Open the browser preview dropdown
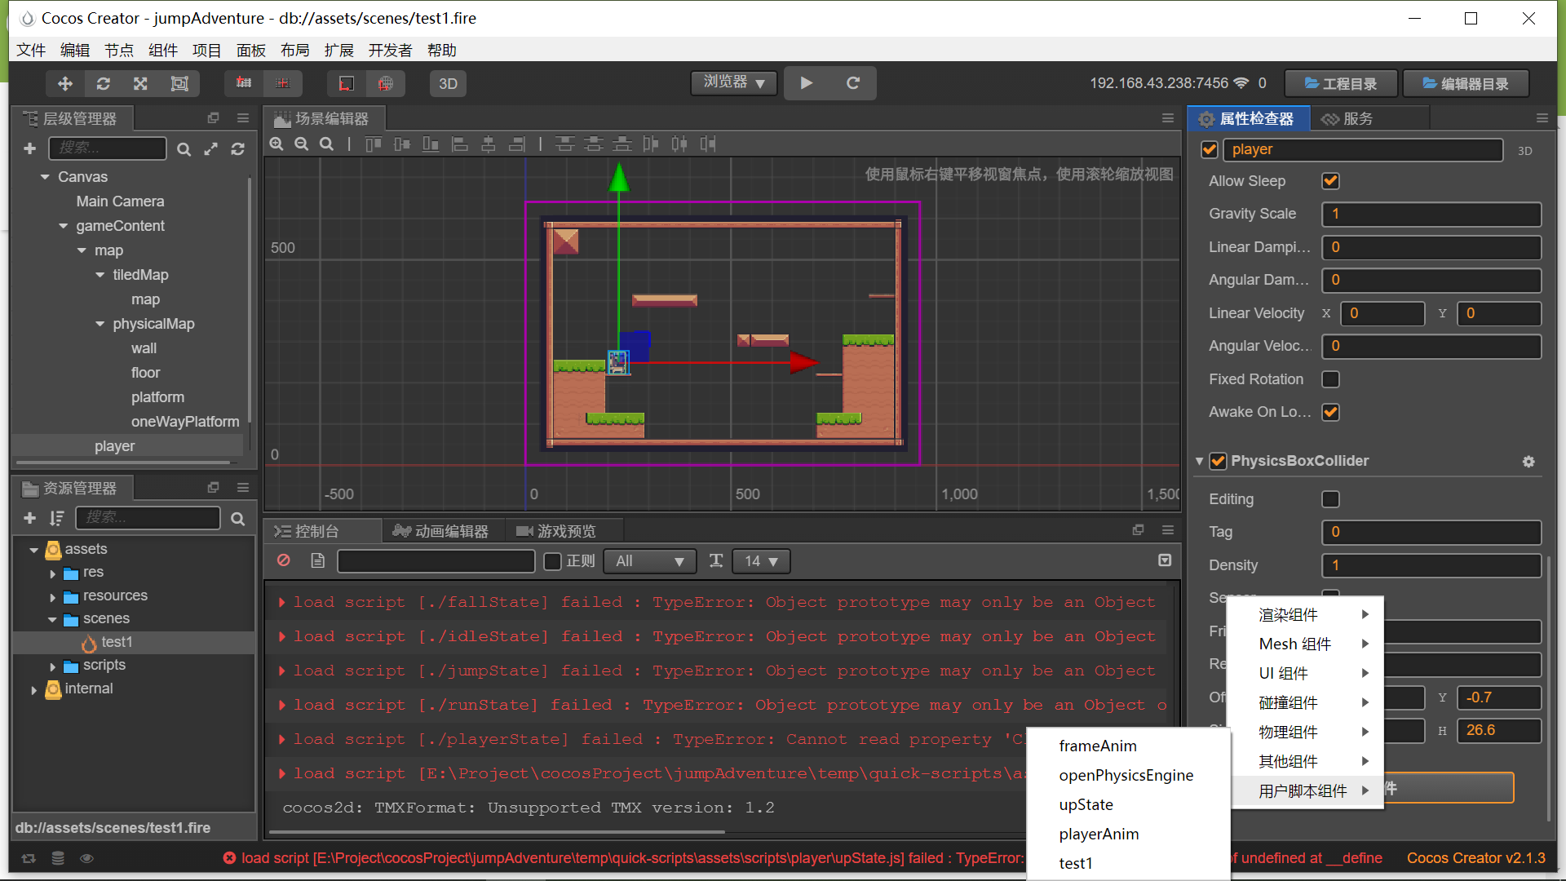The width and height of the screenshot is (1566, 881). [x=734, y=82]
